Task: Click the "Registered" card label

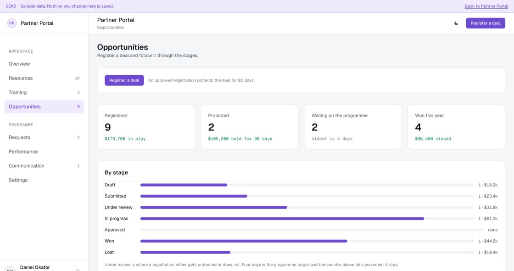Action: [x=116, y=116]
